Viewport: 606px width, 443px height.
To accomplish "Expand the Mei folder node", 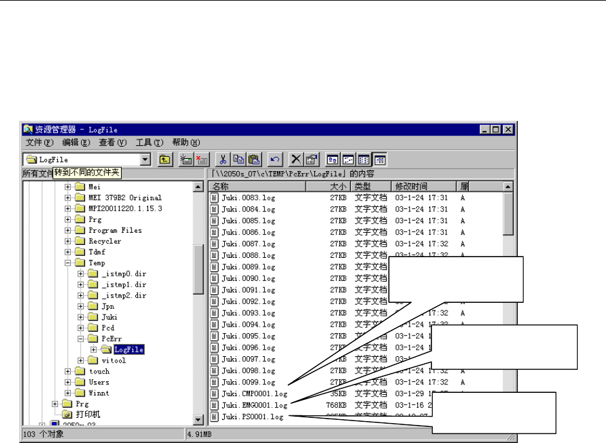I will click(68, 186).
